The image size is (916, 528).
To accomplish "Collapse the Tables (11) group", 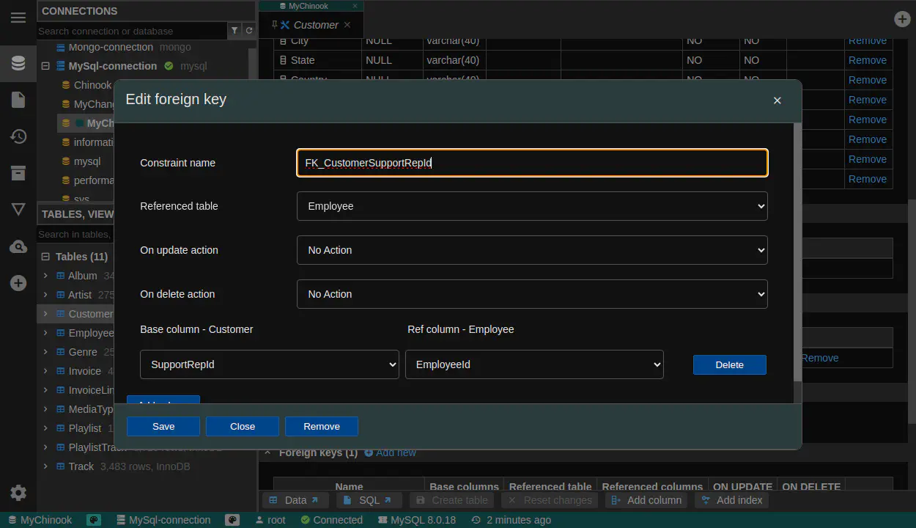I will click(45, 257).
